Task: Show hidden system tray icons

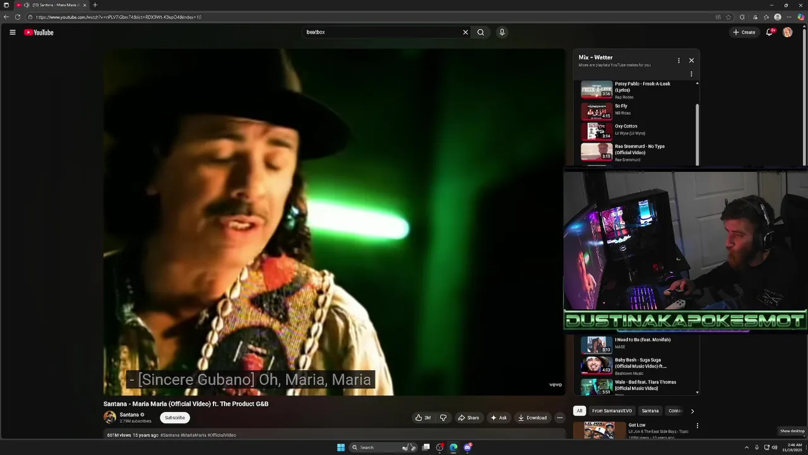Action: click(747, 447)
